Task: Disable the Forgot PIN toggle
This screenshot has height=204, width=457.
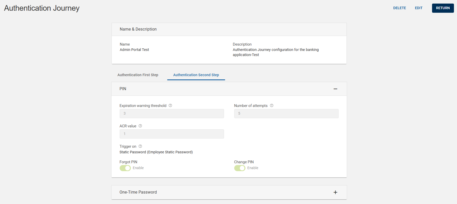Action: [125, 168]
